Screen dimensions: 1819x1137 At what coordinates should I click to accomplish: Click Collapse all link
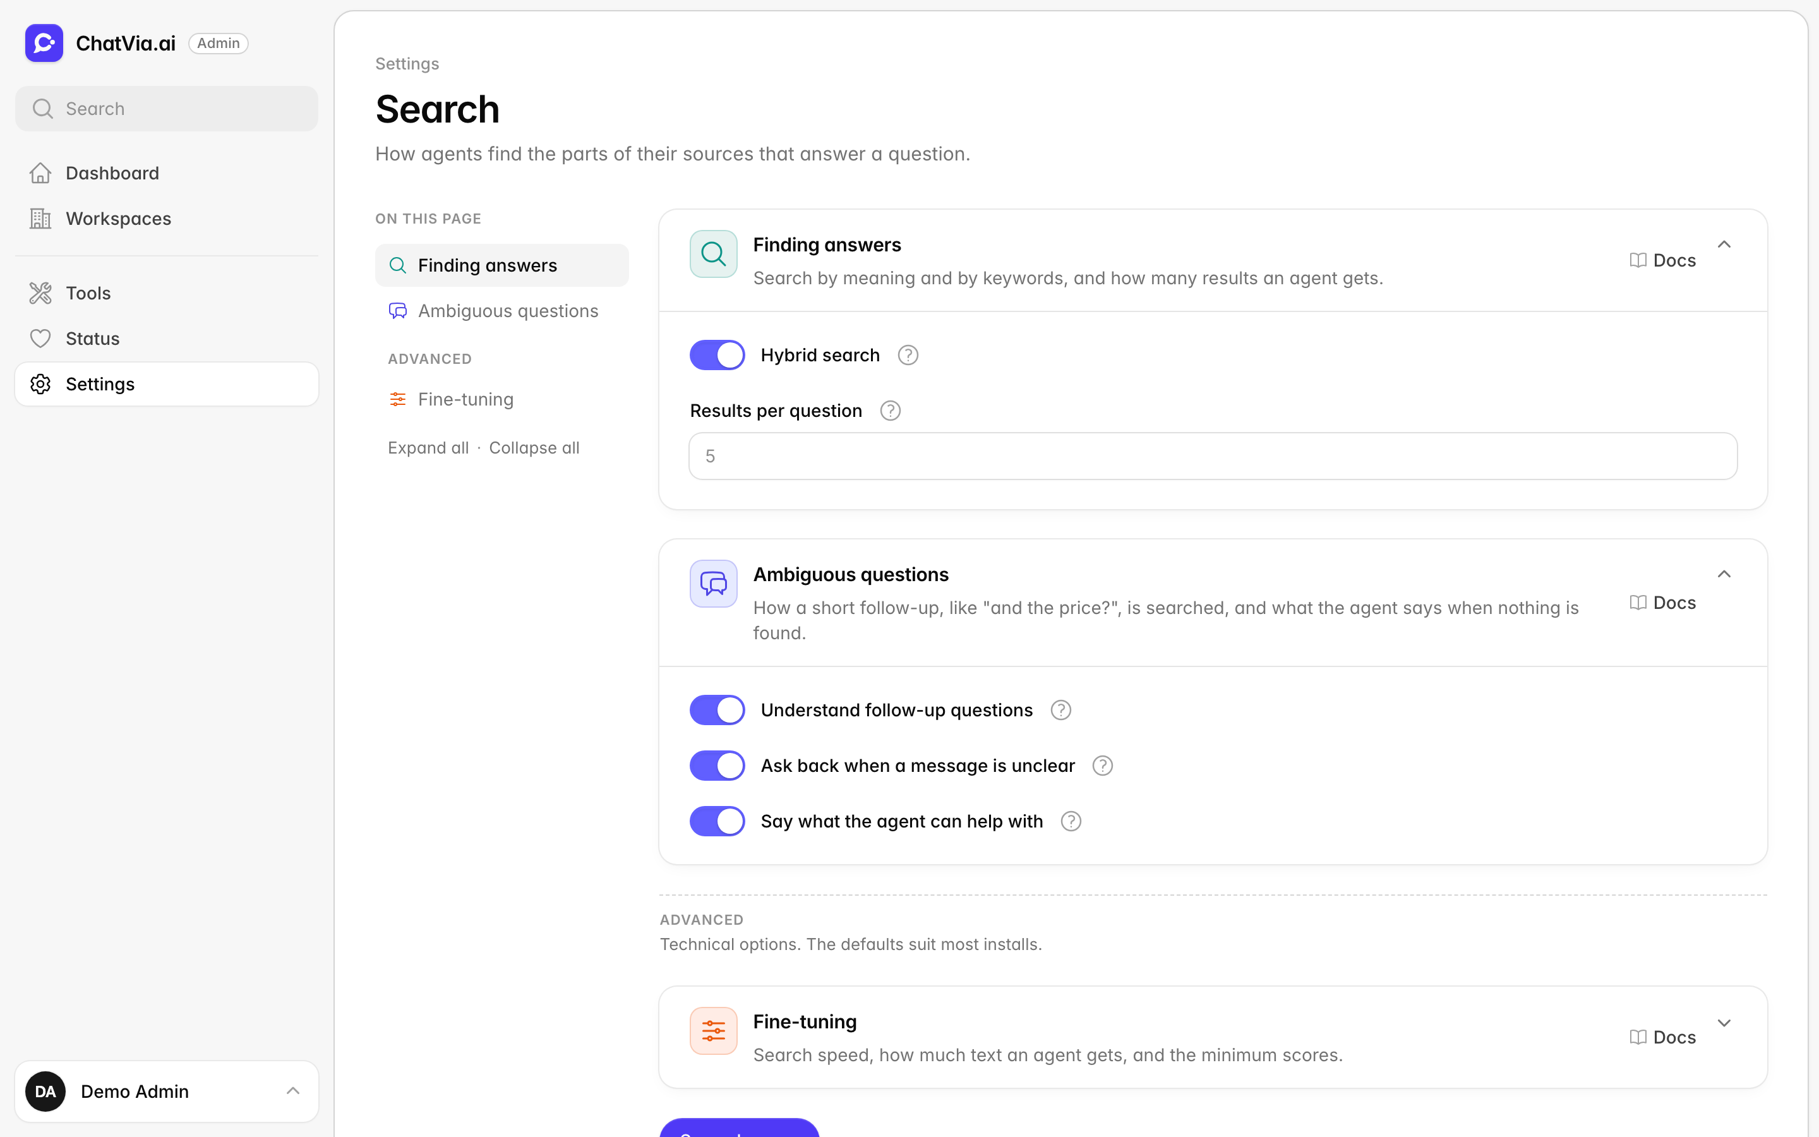(x=534, y=447)
